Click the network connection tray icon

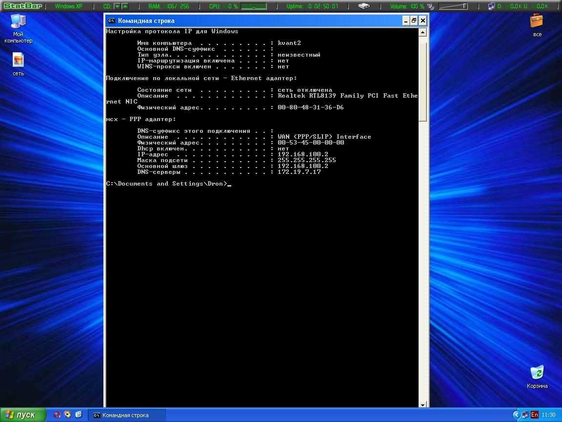pyautogui.click(x=525, y=415)
